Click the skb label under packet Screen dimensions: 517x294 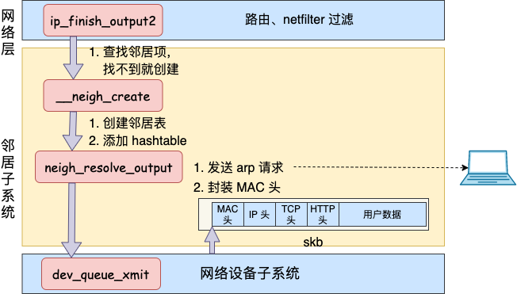[x=313, y=242]
